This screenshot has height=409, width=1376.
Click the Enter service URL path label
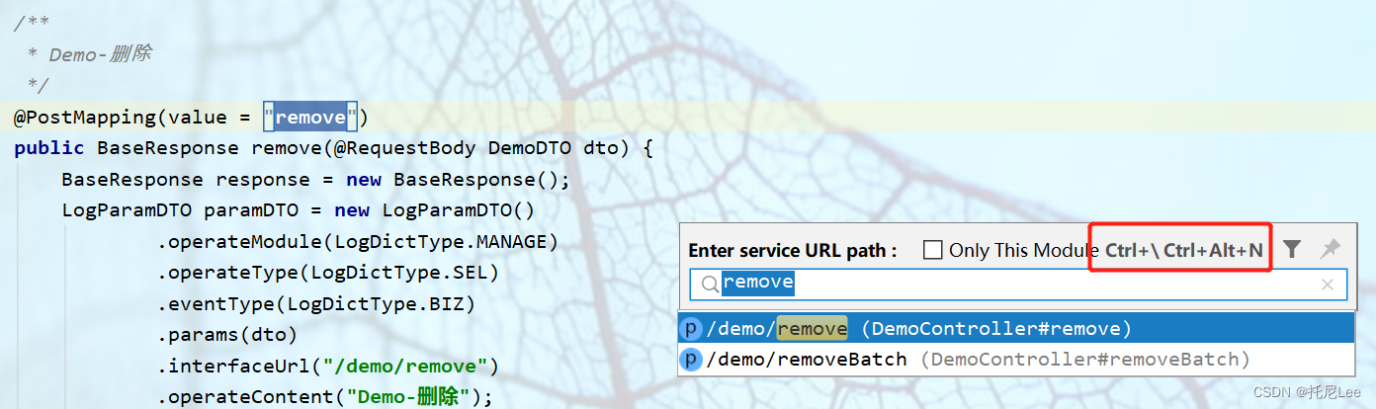[x=793, y=250]
